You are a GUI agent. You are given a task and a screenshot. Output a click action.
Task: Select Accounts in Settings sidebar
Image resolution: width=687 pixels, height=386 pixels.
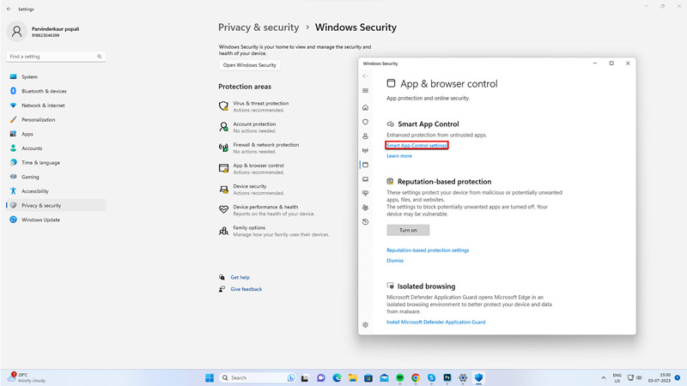click(56, 148)
